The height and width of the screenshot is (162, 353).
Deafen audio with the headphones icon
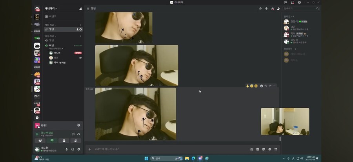point(73,149)
